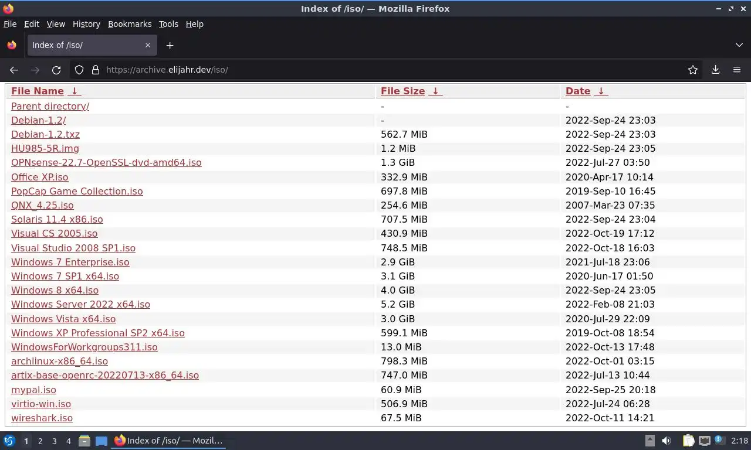Open the File menu
The image size is (751, 450).
point(10,24)
